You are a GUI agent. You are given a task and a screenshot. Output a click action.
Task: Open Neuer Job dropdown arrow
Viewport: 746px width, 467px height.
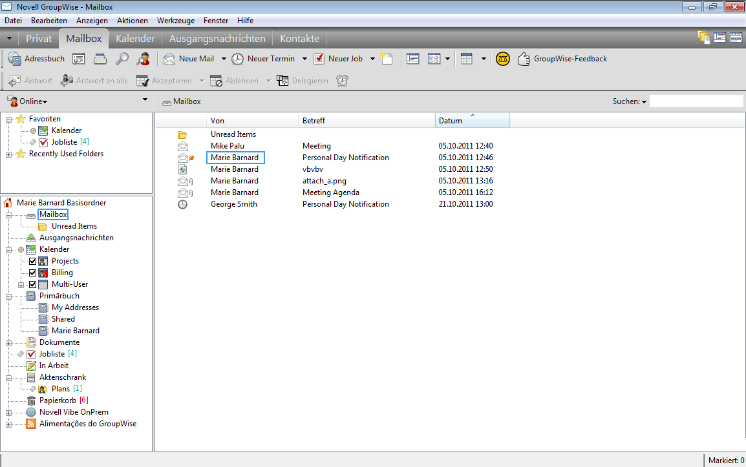(x=372, y=59)
